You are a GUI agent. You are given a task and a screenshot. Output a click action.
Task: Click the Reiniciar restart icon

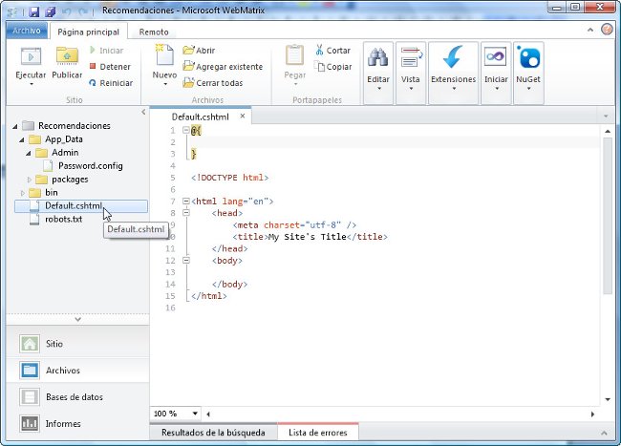click(x=92, y=83)
